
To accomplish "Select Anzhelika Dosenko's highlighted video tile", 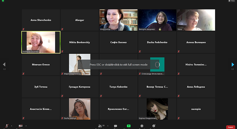I will [x=41, y=42].
